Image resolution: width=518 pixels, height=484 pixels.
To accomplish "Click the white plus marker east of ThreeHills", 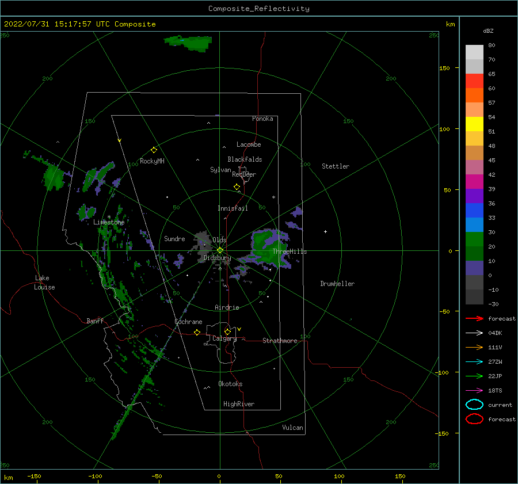I will (x=325, y=231).
